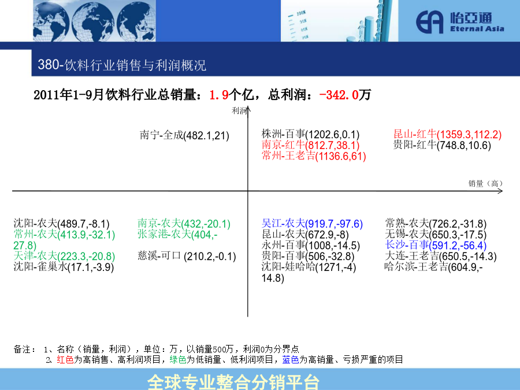This screenshot has height=390, width=520.
Task: Click the entry 无锡-农夫(650.3,-17.5)
Action: [x=436, y=235]
